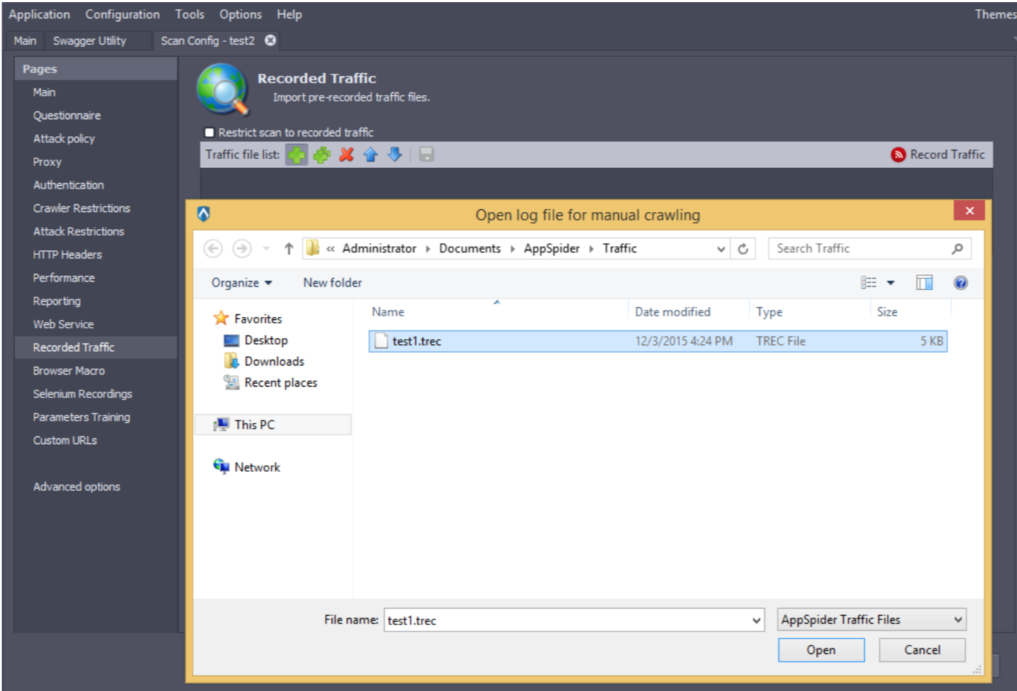Click the File name input field

pos(567,620)
